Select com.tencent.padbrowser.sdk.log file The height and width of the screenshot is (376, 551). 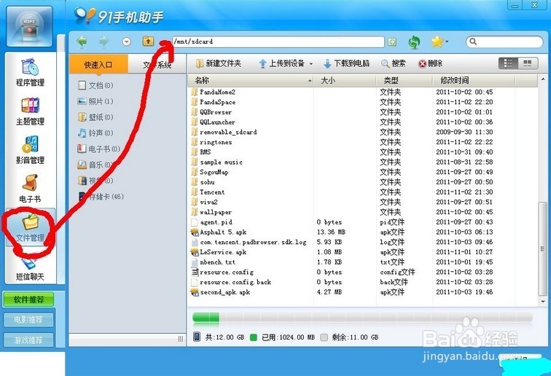(x=249, y=242)
